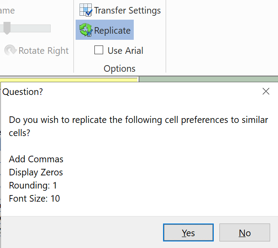
Task: Select the Transfer Settings text label
Action: pos(127,10)
